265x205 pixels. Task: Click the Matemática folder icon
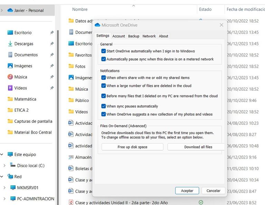[10, 99]
